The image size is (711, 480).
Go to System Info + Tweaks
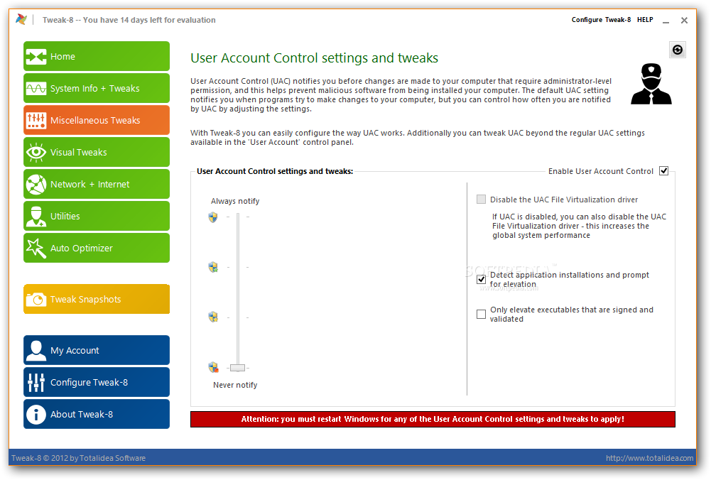(x=97, y=88)
